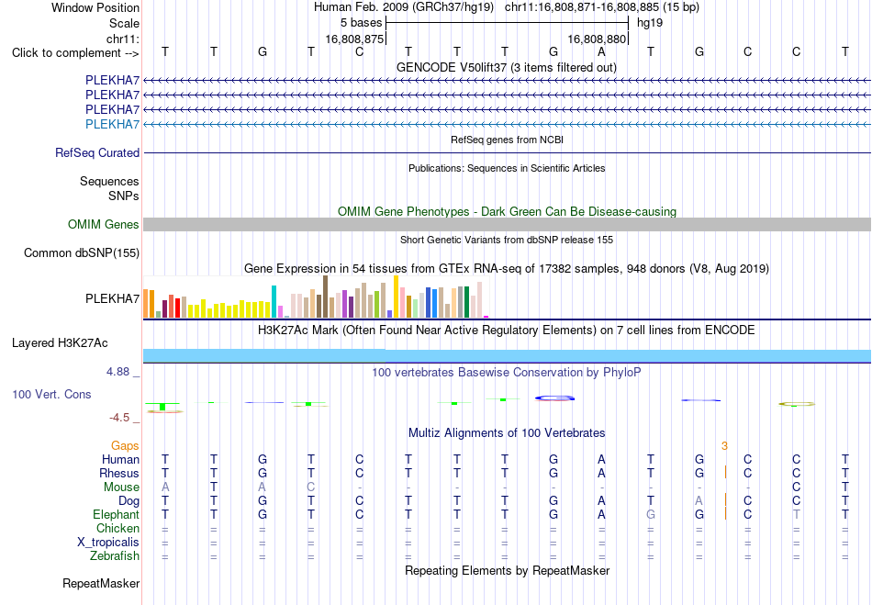The width and height of the screenshot is (872, 605).
Task: Click 'Human Feb. 2009 (GRCh37/hg19)' assembly text
Action: pos(404,7)
